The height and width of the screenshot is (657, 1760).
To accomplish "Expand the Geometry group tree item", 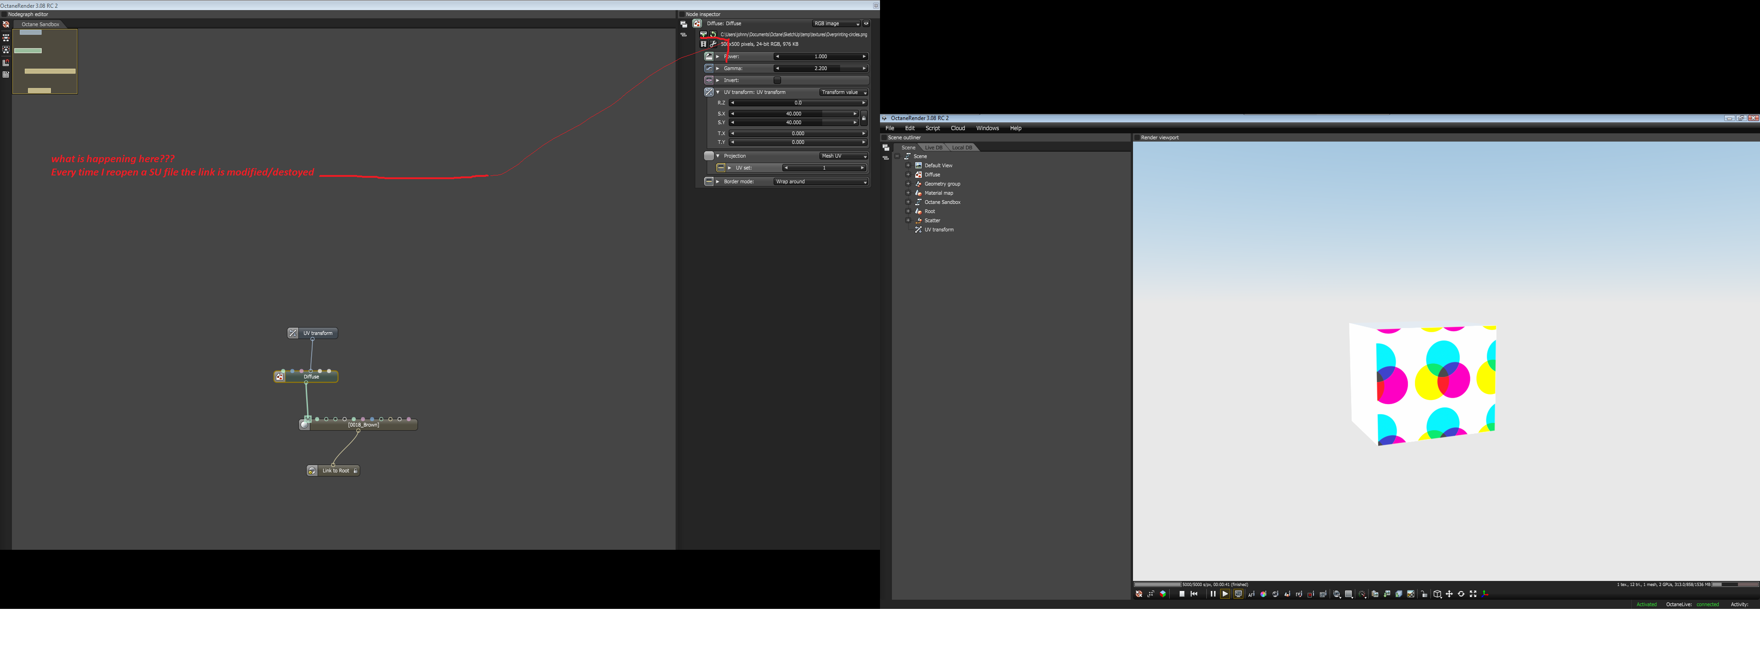I will pyautogui.click(x=908, y=184).
